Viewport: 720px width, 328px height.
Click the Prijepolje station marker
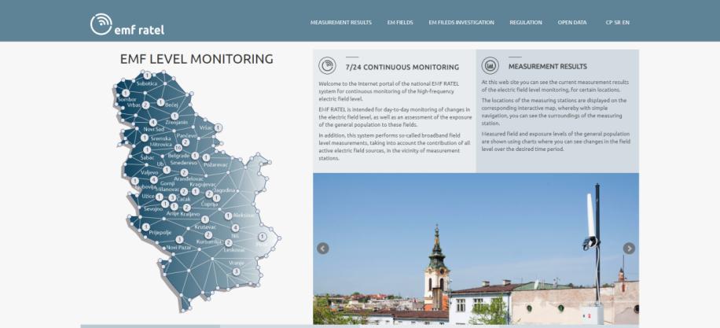(146, 227)
